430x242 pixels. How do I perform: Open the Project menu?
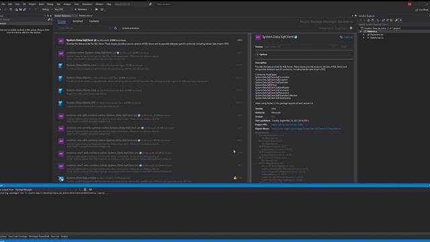pos(32,4)
